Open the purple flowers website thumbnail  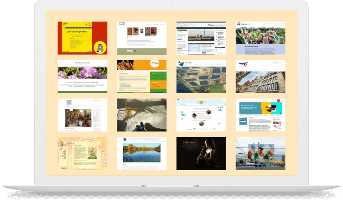pyautogui.click(x=82, y=76)
